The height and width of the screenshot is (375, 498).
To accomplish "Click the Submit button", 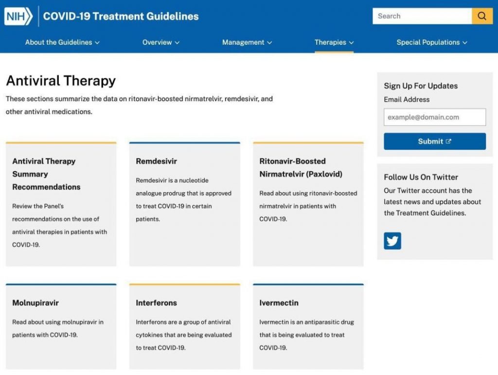I will 434,142.
